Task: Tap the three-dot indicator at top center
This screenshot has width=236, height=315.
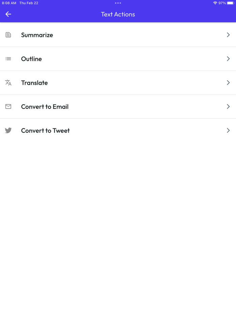Action: click(118, 3)
